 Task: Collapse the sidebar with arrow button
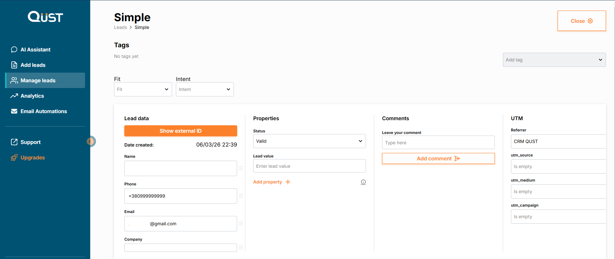click(x=91, y=141)
